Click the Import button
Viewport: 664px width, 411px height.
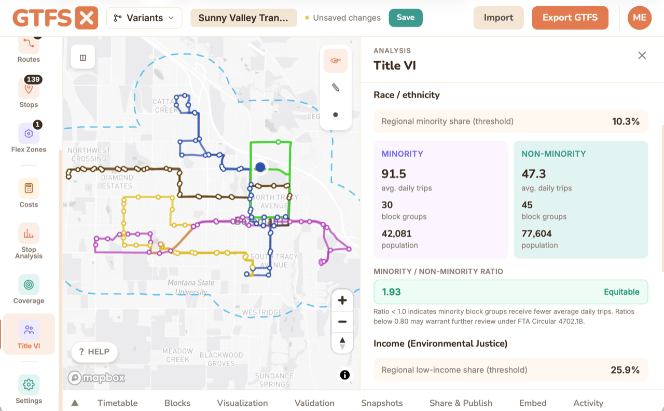point(499,18)
